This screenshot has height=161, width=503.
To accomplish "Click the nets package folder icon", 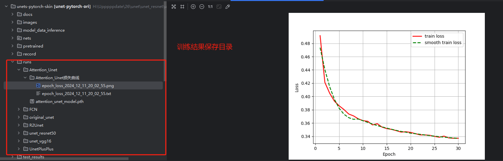I will pyautogui.click(x=19, y=38).
